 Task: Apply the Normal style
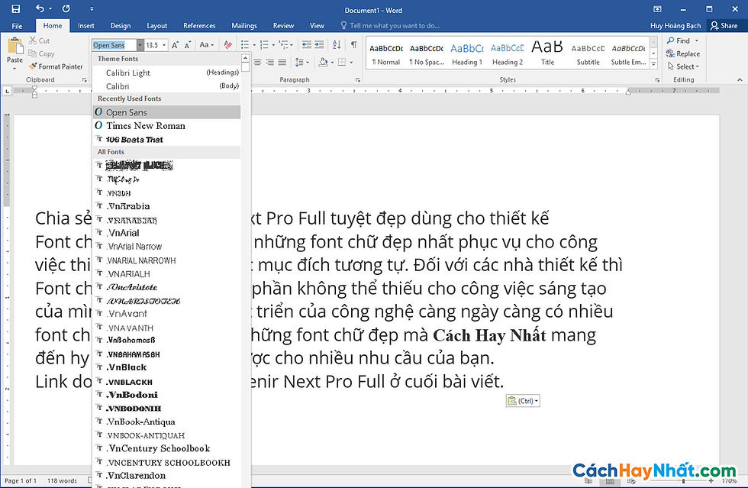tap(386, 54)
